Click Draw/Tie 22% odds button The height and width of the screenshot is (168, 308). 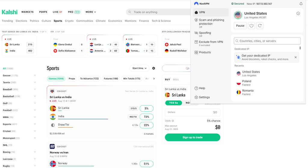[146, 125]
